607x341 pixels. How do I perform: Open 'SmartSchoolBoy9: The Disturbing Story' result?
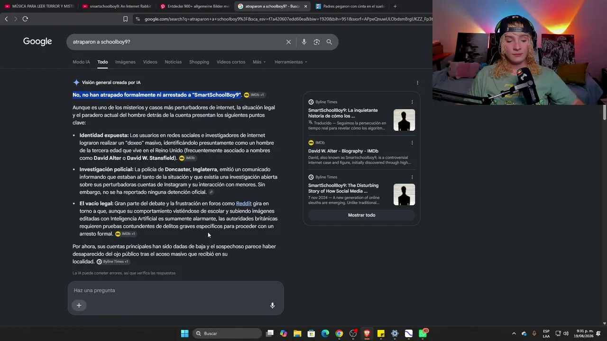click(343, 188)
